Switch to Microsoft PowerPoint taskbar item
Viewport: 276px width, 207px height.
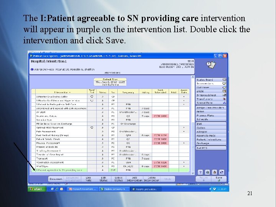coord(83,189)
